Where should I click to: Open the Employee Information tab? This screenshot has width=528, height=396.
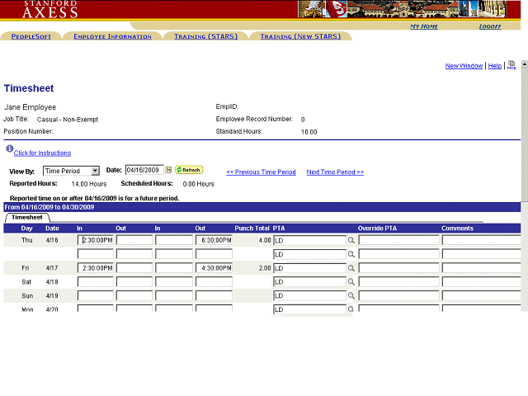point(112,36)
